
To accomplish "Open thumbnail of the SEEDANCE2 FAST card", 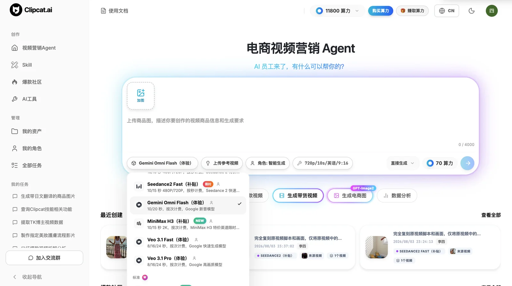I will [x=377, y=247].
